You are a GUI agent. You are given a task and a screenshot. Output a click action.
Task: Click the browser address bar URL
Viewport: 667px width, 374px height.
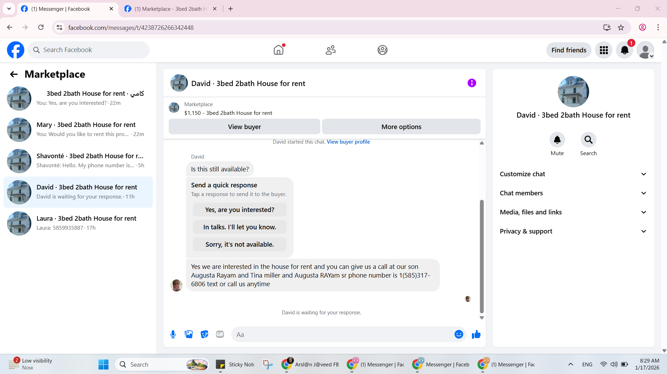131,27
